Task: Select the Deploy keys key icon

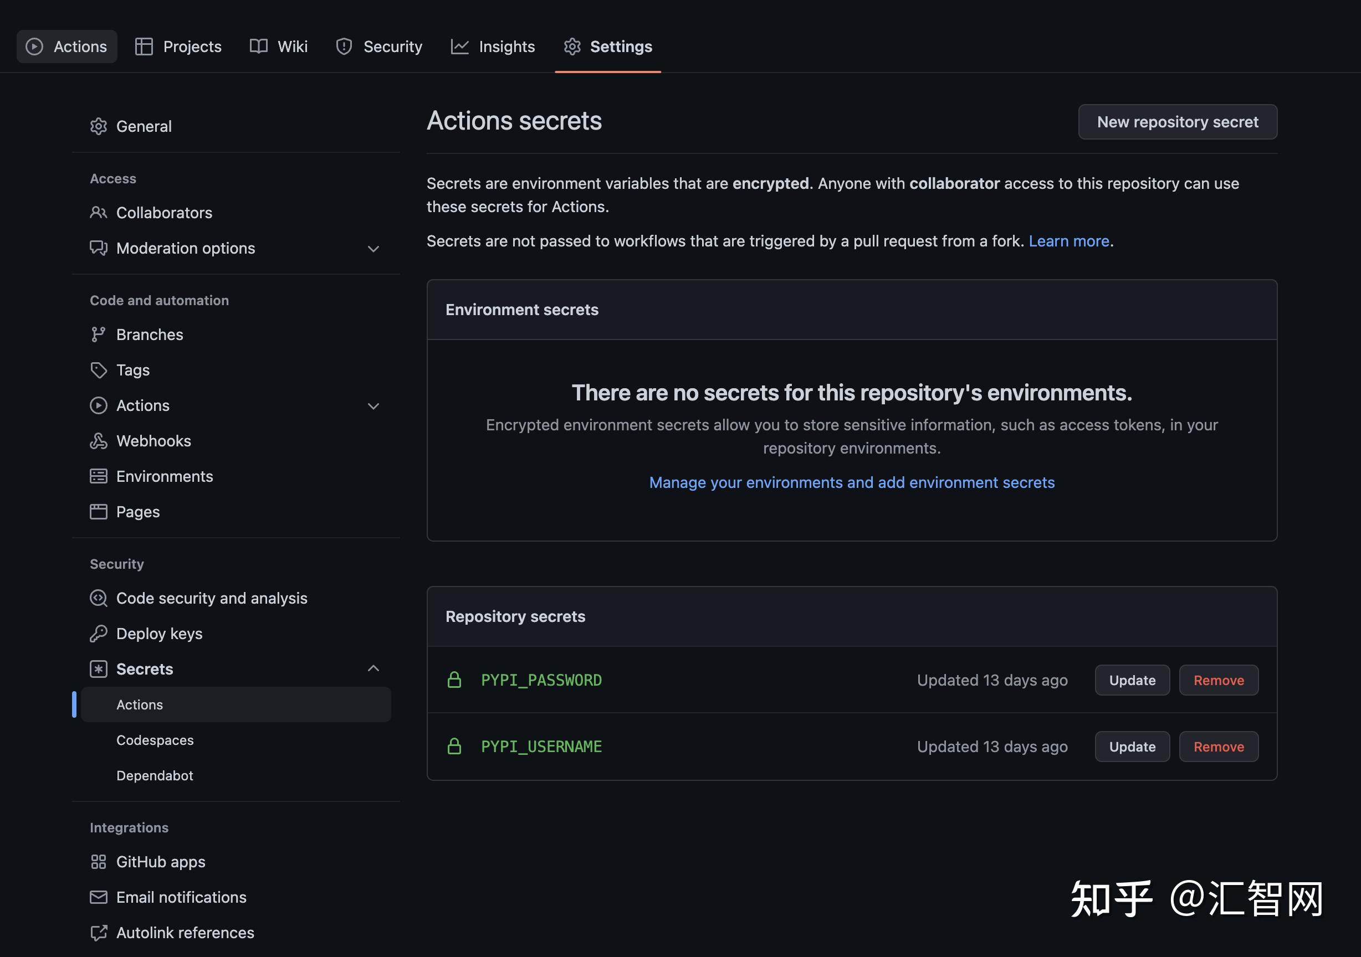Action: tap(99, 634)
